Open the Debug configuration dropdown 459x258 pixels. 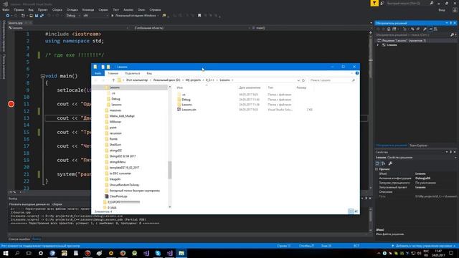tap(72, 16)
